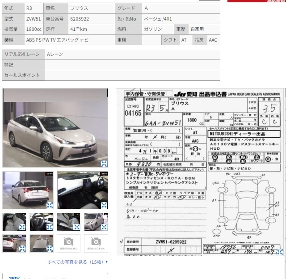This screenshot has width=286, height=279.
Task: Click expand icon on the rear view car photo
Action: click(50, 205)
